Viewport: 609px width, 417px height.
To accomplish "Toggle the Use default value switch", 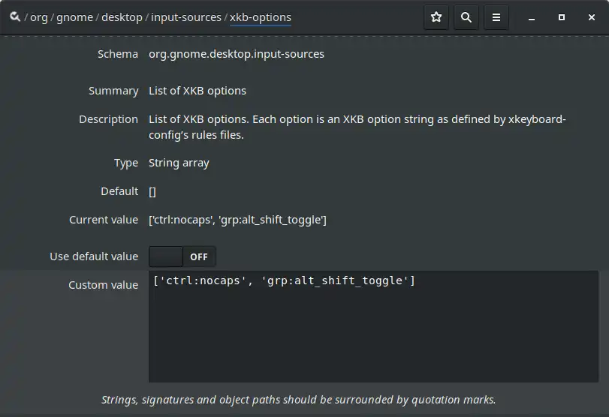I will click(182, 256).
